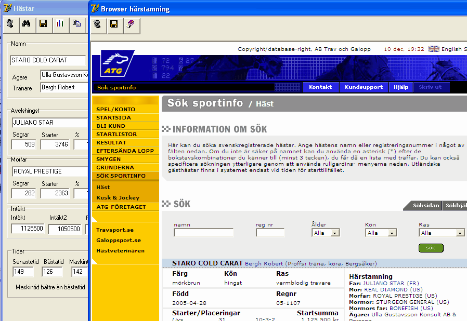This screenshot has width=467, height=321.
Task: Click the Intäkt2 field showing 1050500
Action: click(x=64, y=229)
